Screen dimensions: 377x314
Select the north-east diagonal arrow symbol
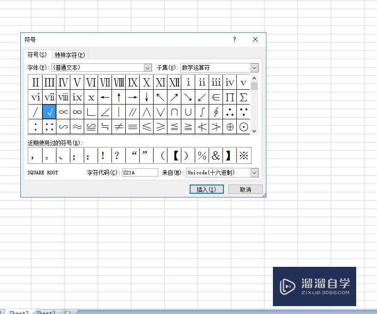(x=174, y=97)
